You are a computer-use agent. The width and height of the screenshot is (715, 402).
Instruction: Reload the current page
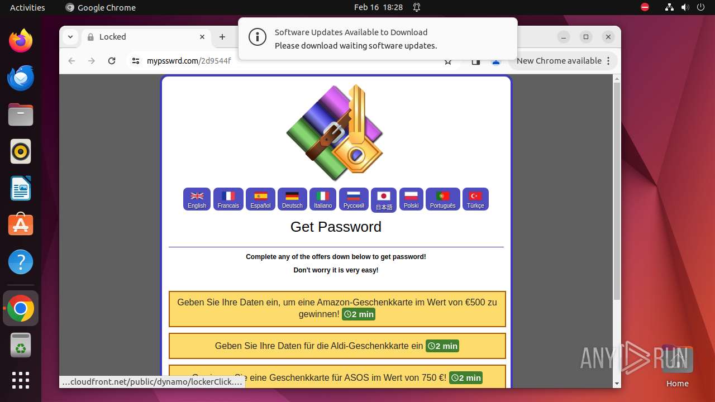click(x=112, y=61)
